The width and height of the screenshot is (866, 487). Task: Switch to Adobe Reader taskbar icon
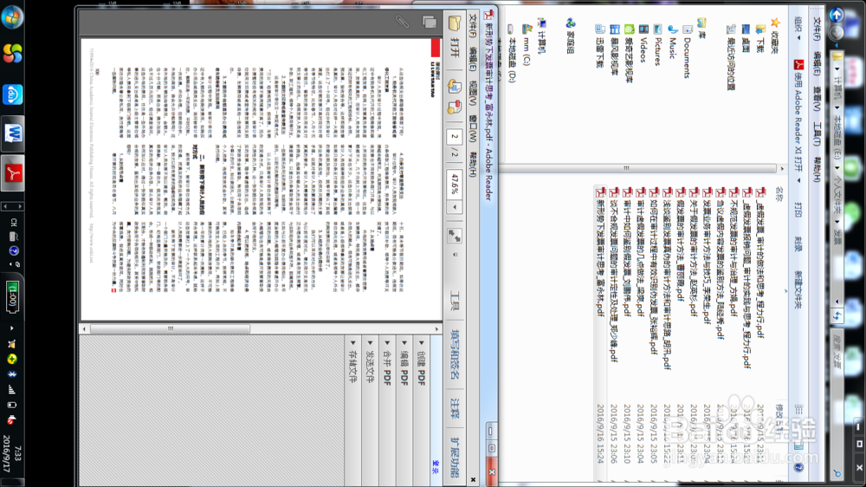coord(13,173)
